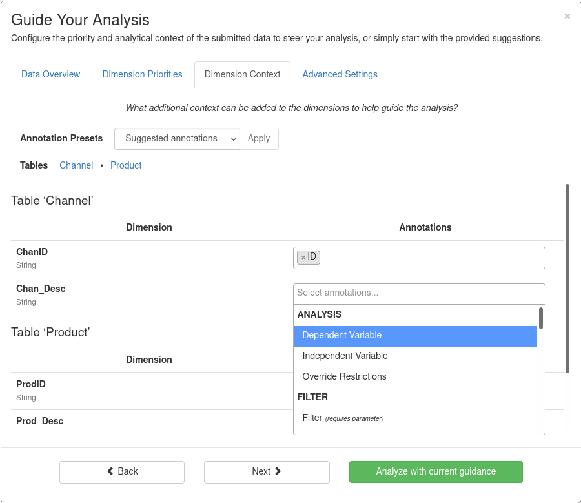The height and width of the screenshot is (503, 581).
Task: Choose Independent Variable annotation option
Action: [x=415, y=356]
